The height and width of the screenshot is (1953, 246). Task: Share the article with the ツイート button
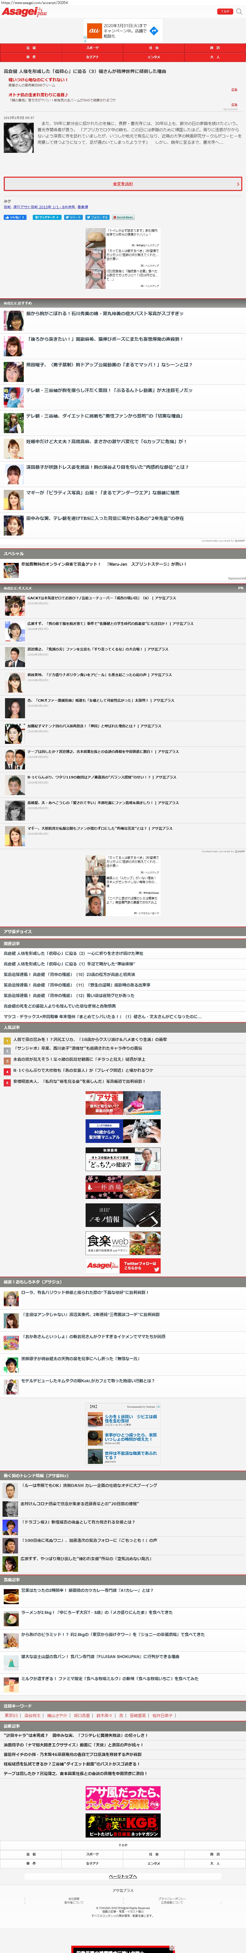point(73,217)
